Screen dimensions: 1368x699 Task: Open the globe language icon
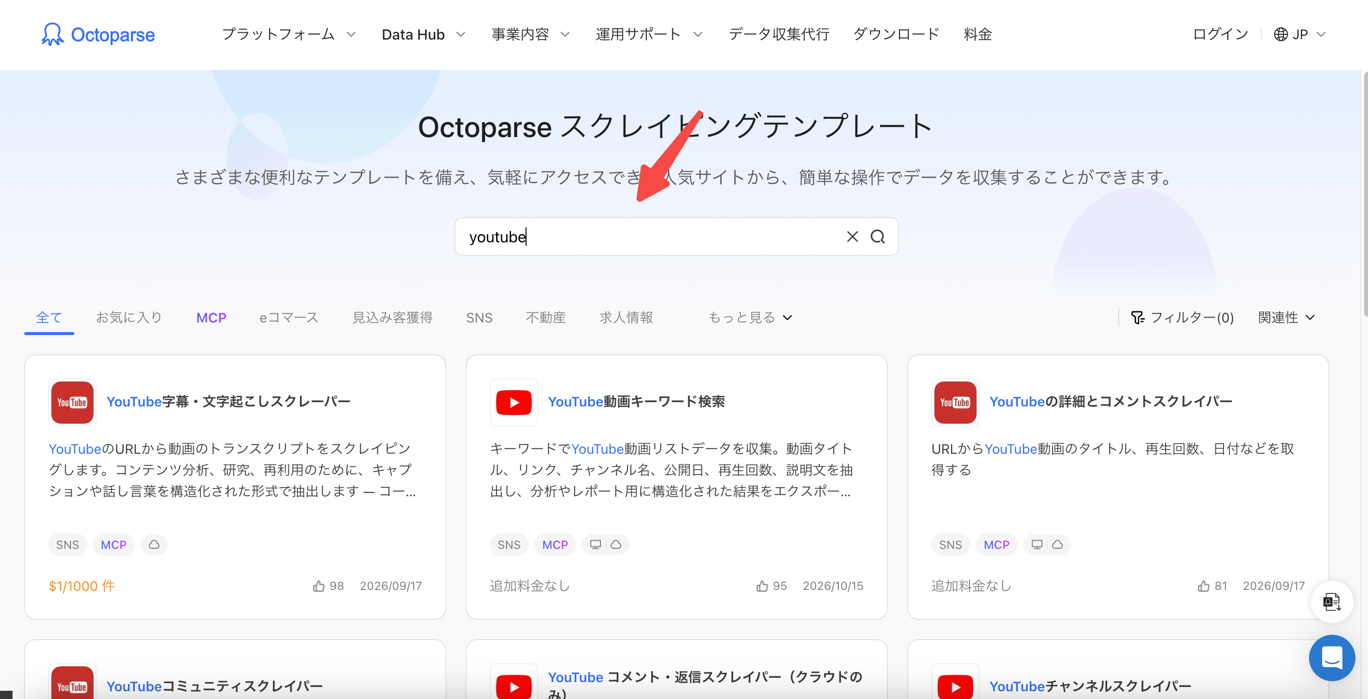tap(1281, 34)
